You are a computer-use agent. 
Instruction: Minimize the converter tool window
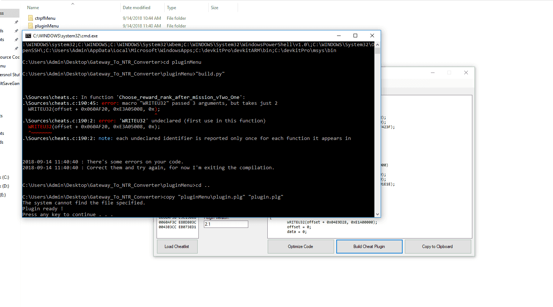pos(433,73)
